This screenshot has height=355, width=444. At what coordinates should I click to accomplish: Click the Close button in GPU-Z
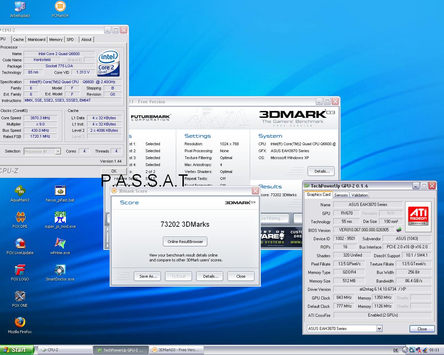pos(422,329)
